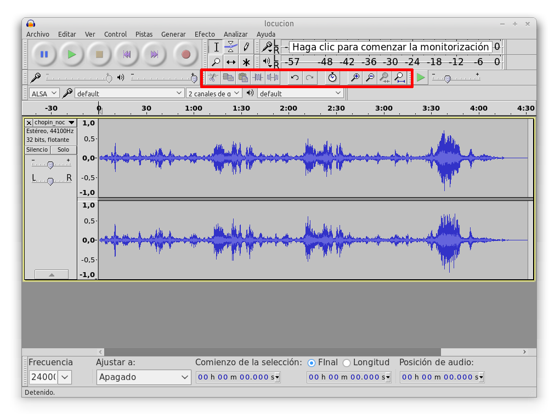This screenshot has height=420, width=560.
Task: Click the Undo arrow icon
Action: tap(295, 77)
